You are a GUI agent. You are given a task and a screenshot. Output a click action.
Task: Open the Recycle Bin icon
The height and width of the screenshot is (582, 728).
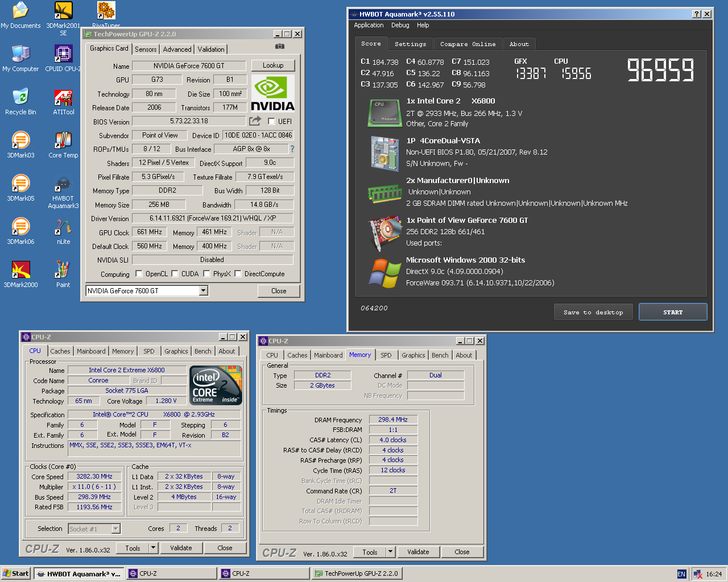20,102
